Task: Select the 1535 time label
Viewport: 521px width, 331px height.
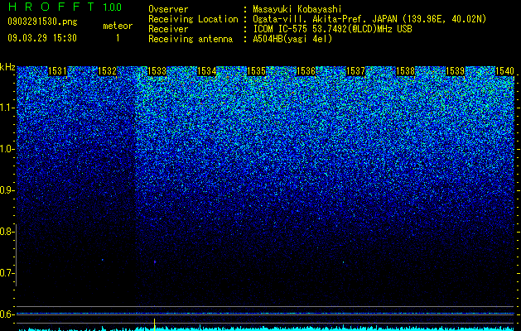Action: coord(257,71)
